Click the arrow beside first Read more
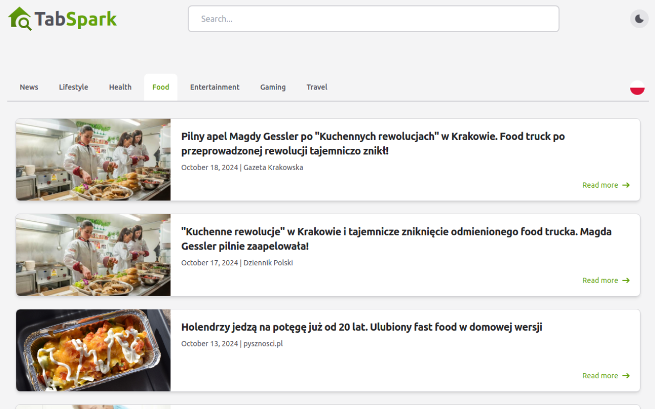Image resolution: width=655 pixels, height=409 pixels. [625, 185]
